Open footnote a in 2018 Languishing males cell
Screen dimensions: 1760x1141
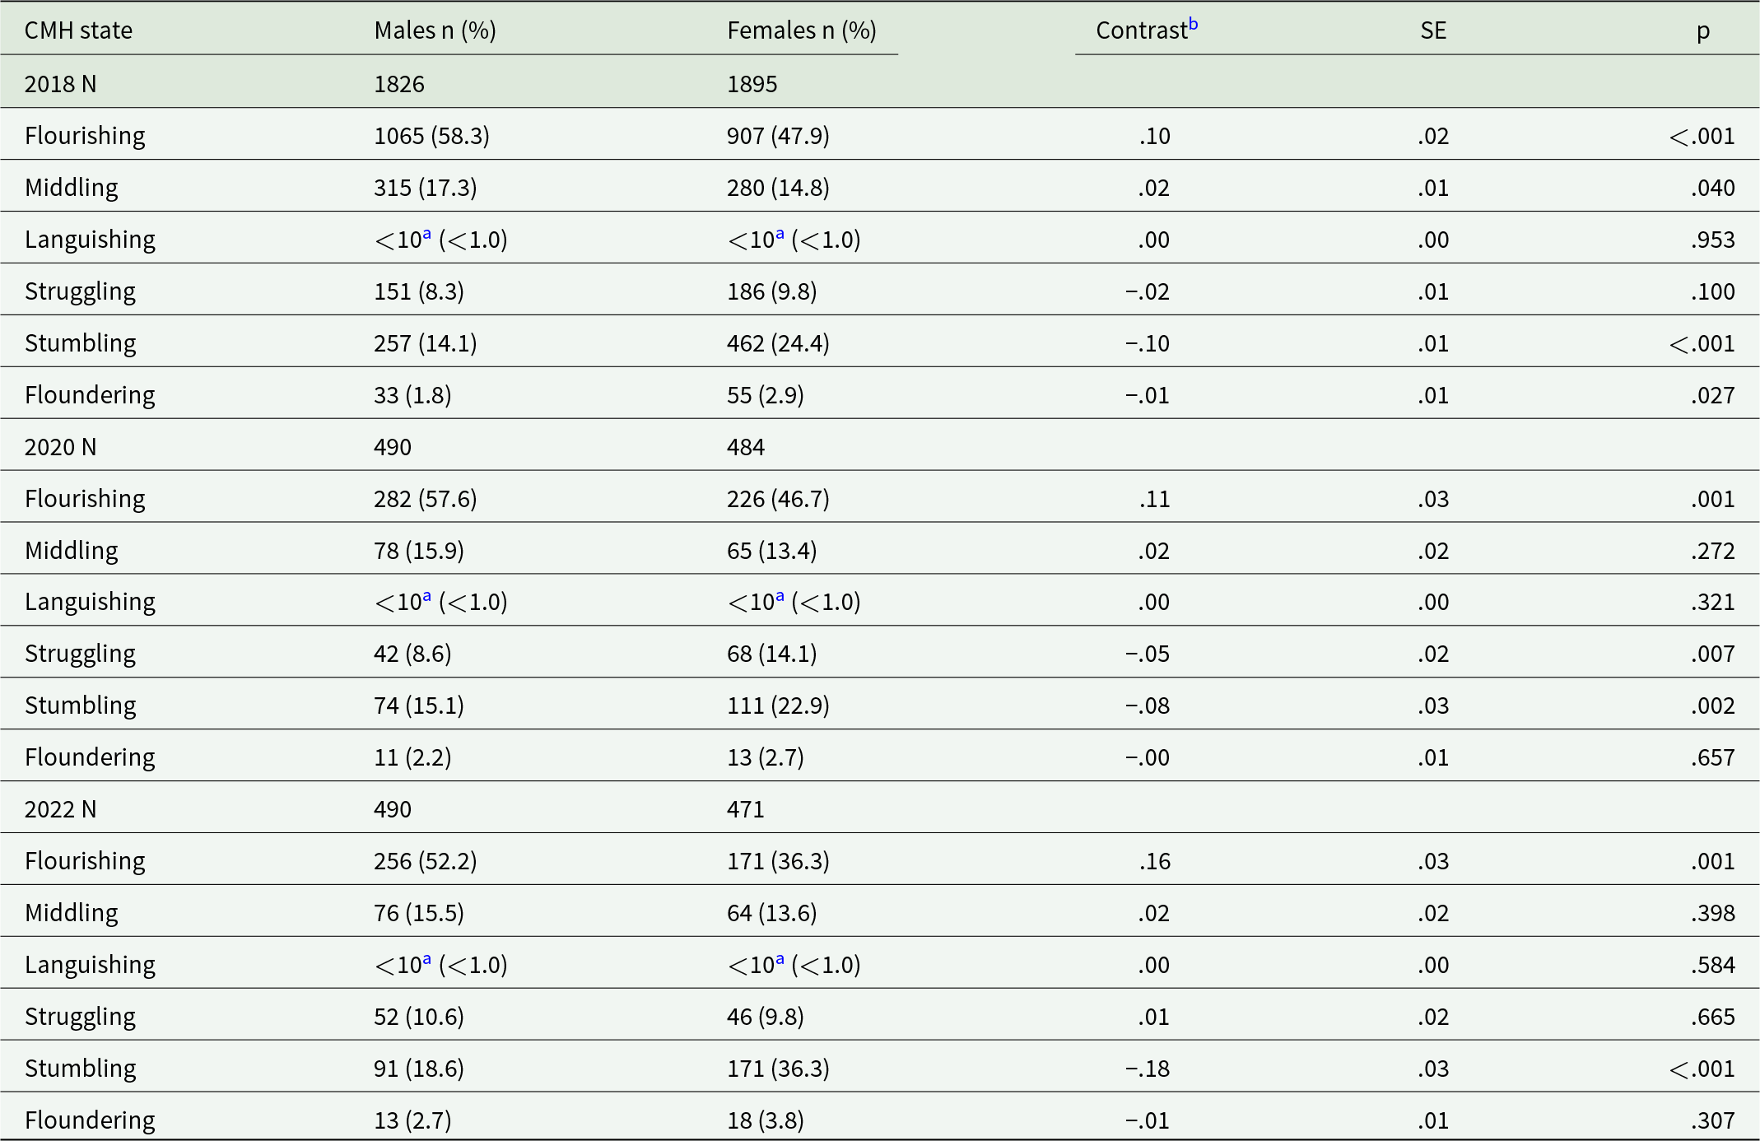[x=426, y=234]
